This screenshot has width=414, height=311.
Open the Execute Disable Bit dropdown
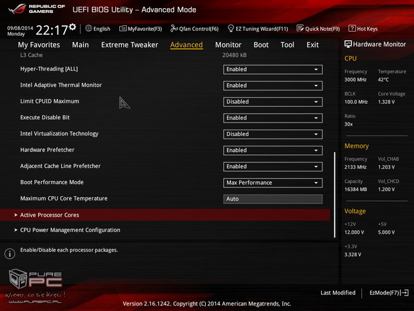[272, 118]
